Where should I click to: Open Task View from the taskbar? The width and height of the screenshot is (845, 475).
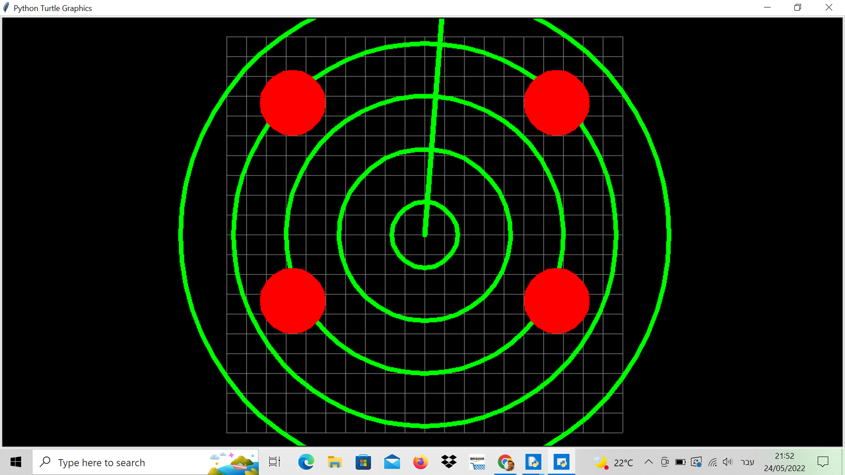275,462
